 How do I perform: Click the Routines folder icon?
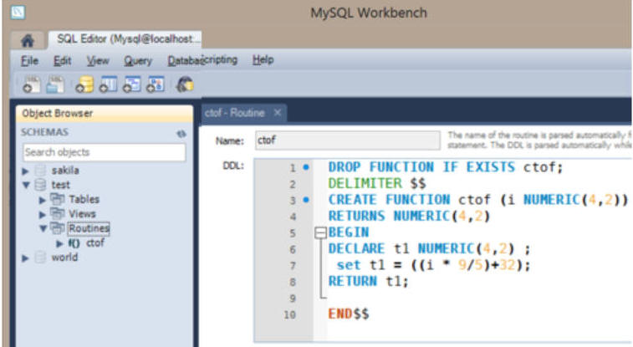(x=57, y=228)
